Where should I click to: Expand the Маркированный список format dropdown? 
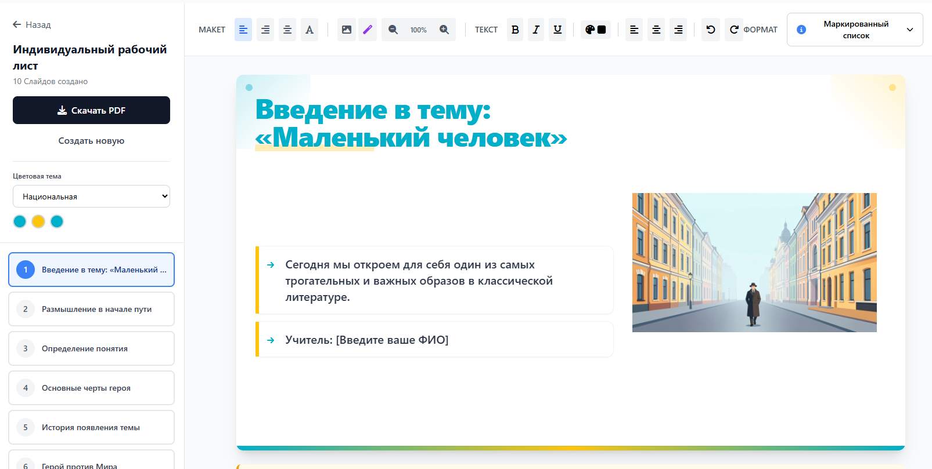coord(855,30)
